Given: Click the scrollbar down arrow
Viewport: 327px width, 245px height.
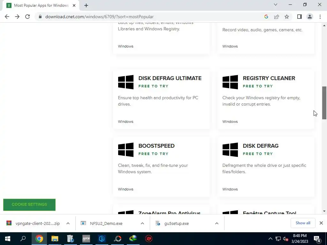Looking at the screenshot, I should pyautogui.click(x=324, y=211).
